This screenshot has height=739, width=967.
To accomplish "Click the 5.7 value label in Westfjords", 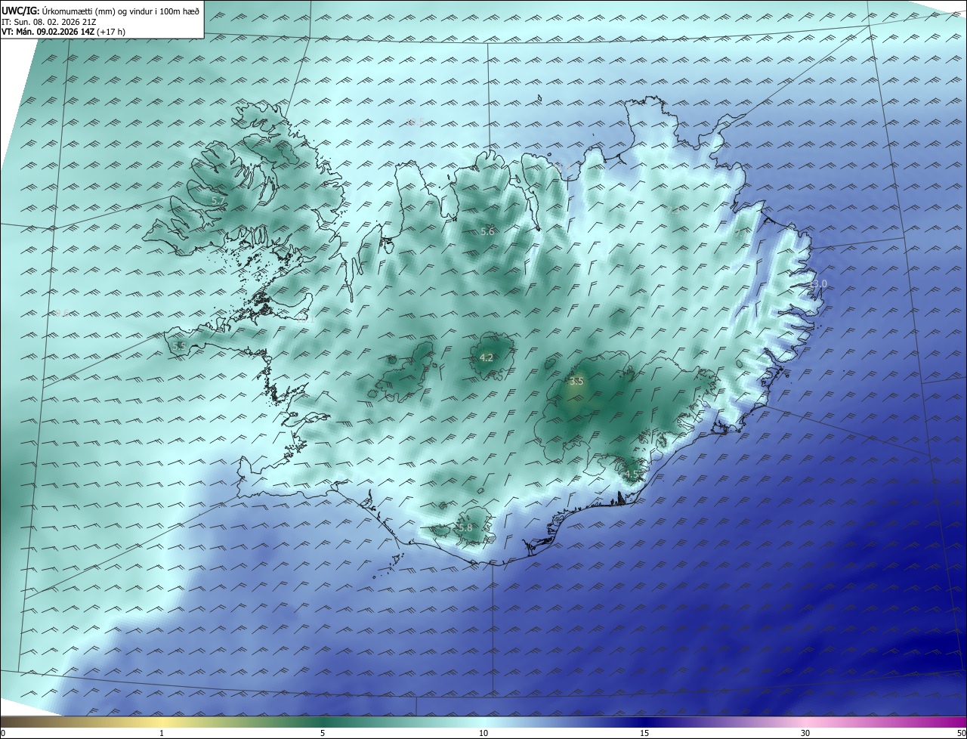I will tap(218, 200).
